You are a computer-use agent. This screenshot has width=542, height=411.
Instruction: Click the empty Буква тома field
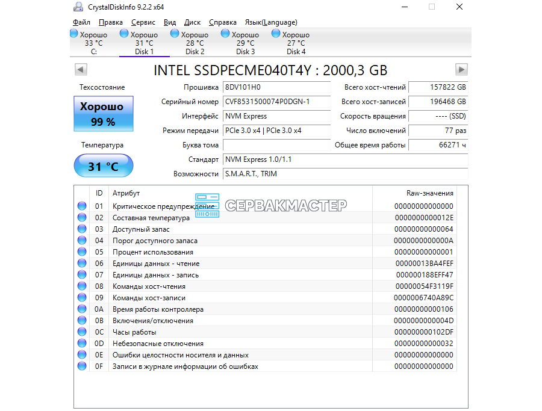pyautogui.click(x=276, y=145)
